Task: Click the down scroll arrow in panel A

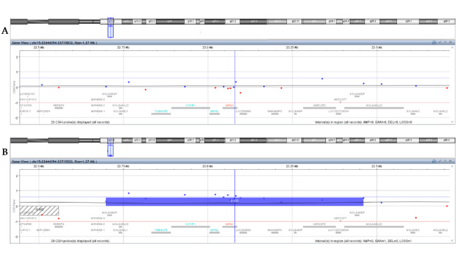Action: [x=452, y=122]
